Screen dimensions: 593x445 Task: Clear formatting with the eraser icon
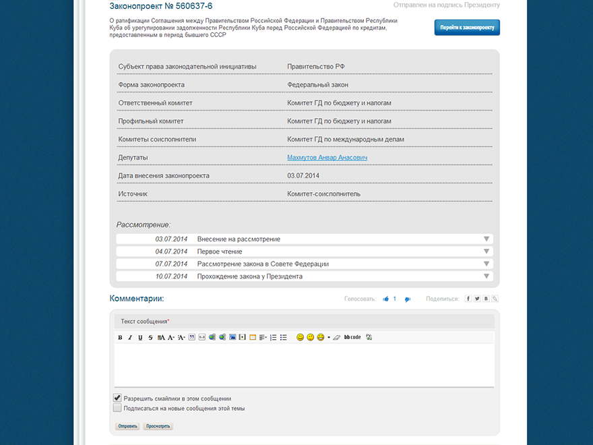pyautogui.click(x=336, y=338)
